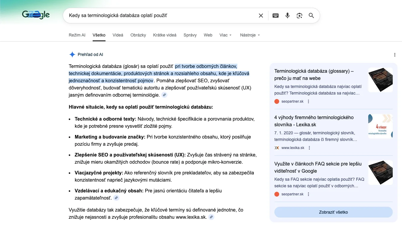The height and width of the screenshot is (228, 402).
Task: Expand the Nástroje dropdown
Action: [x=250, y=35]
